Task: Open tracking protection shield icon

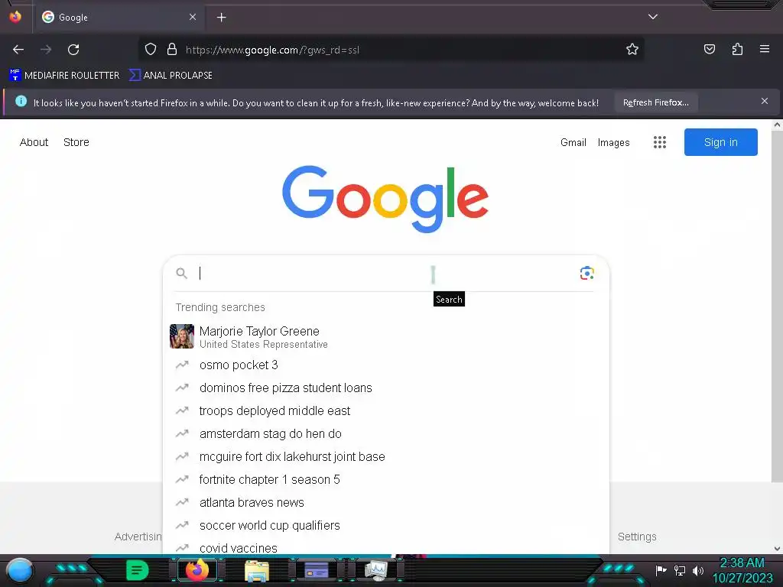Action: [151, 50]
